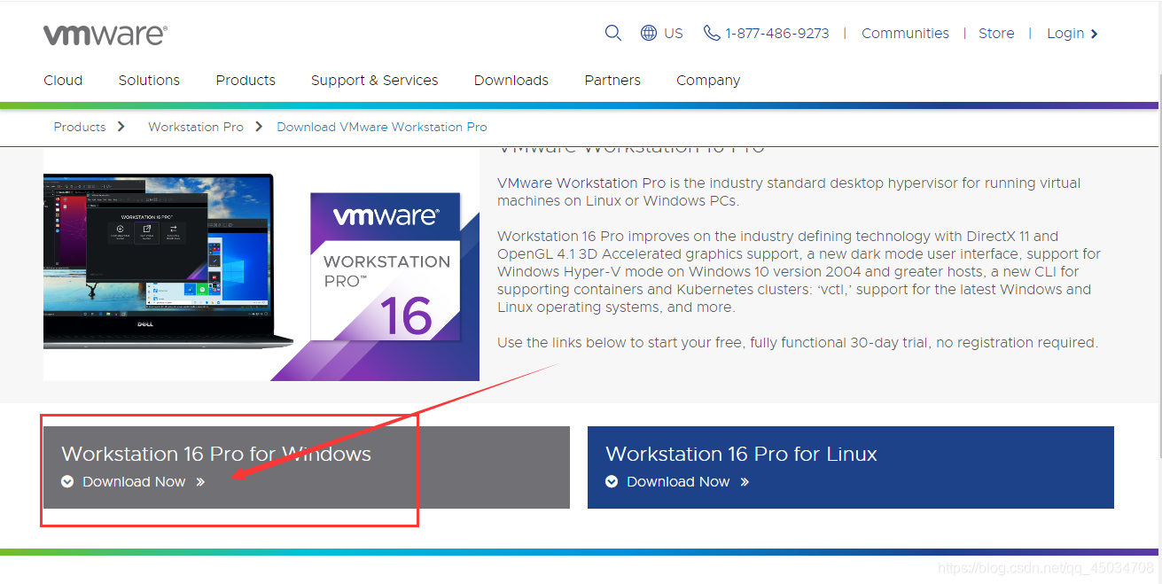
Task: Click Download VMware Workstation Pro breadcrumb
Action: (382, 127)
